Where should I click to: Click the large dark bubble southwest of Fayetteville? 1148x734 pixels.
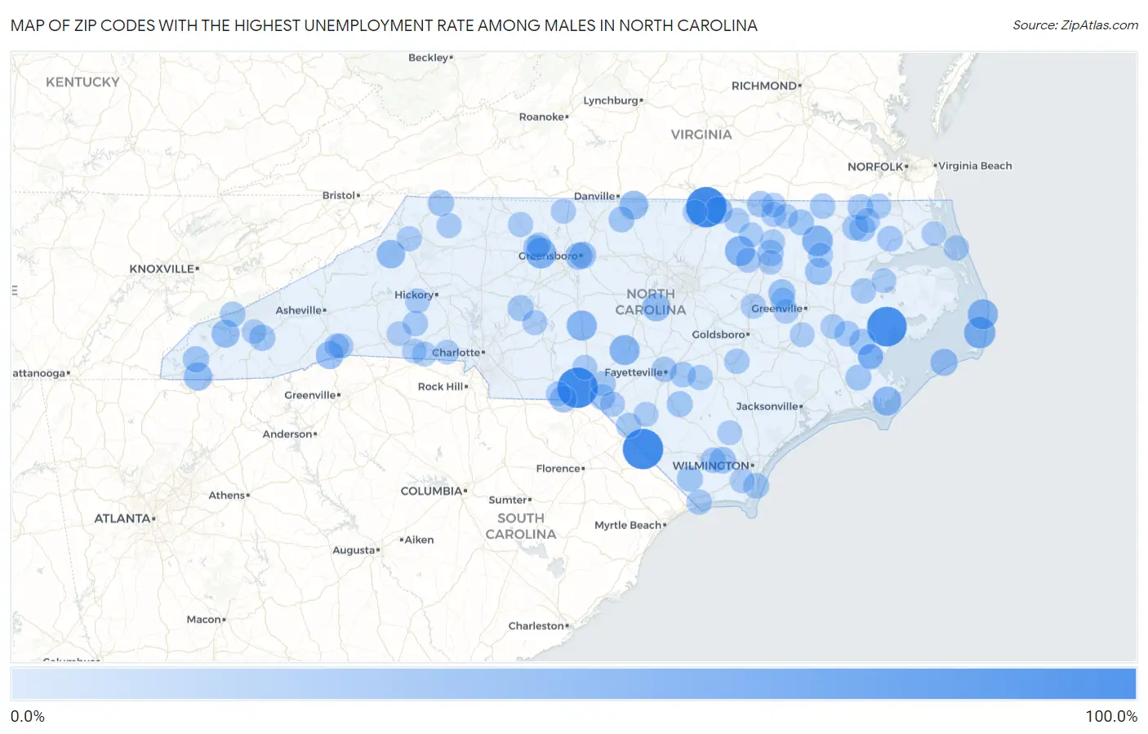click(578, 388)
